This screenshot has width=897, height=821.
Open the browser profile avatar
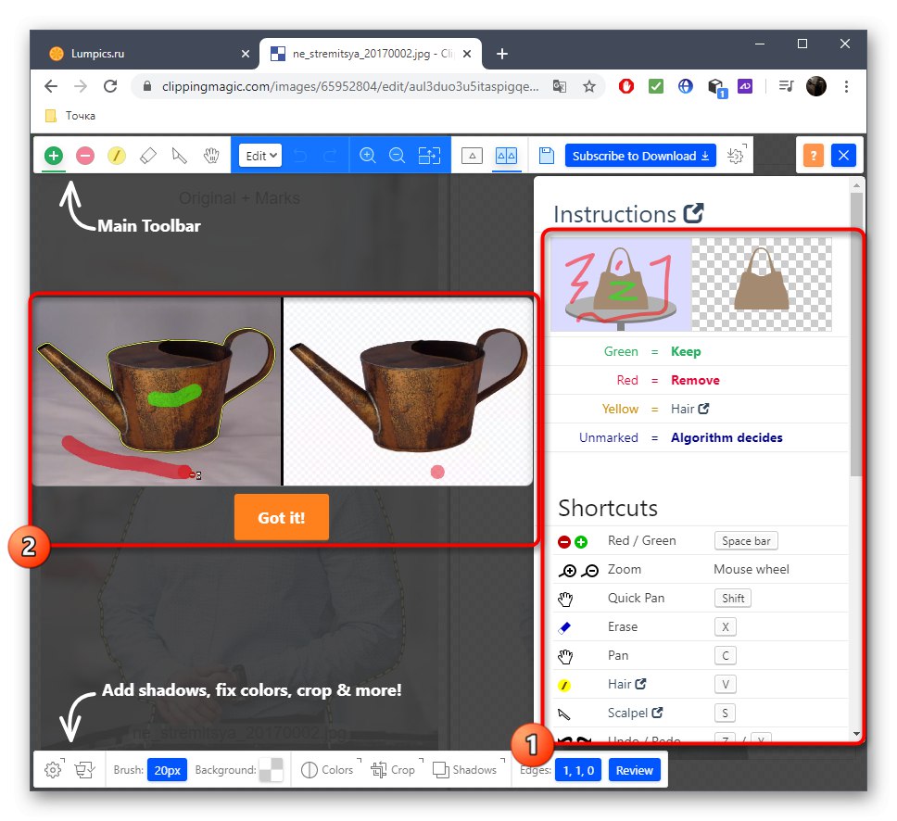click(x=816, y=86)
